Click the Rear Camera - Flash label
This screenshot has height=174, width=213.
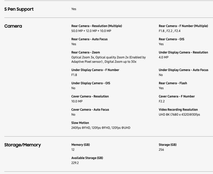coord(173,83)
